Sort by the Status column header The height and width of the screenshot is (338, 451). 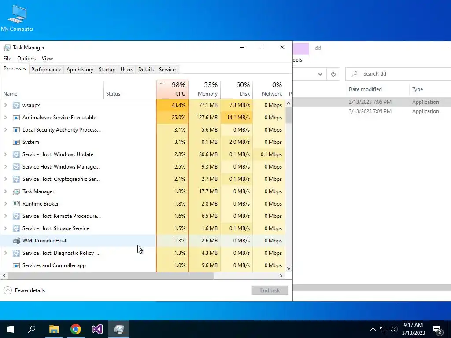click(130, 89)
